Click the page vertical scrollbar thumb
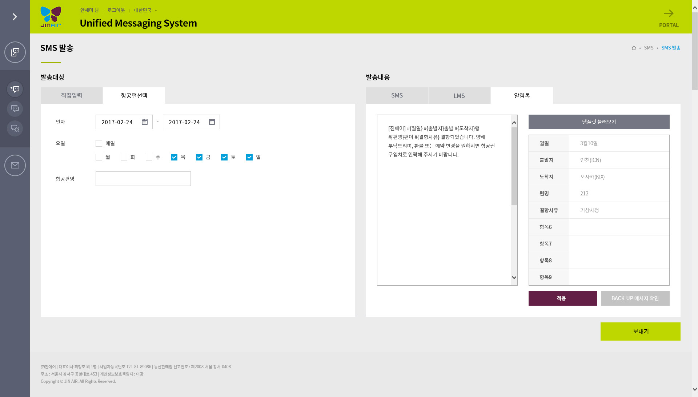Screen dimensions: 698x397 click(695, 51)
